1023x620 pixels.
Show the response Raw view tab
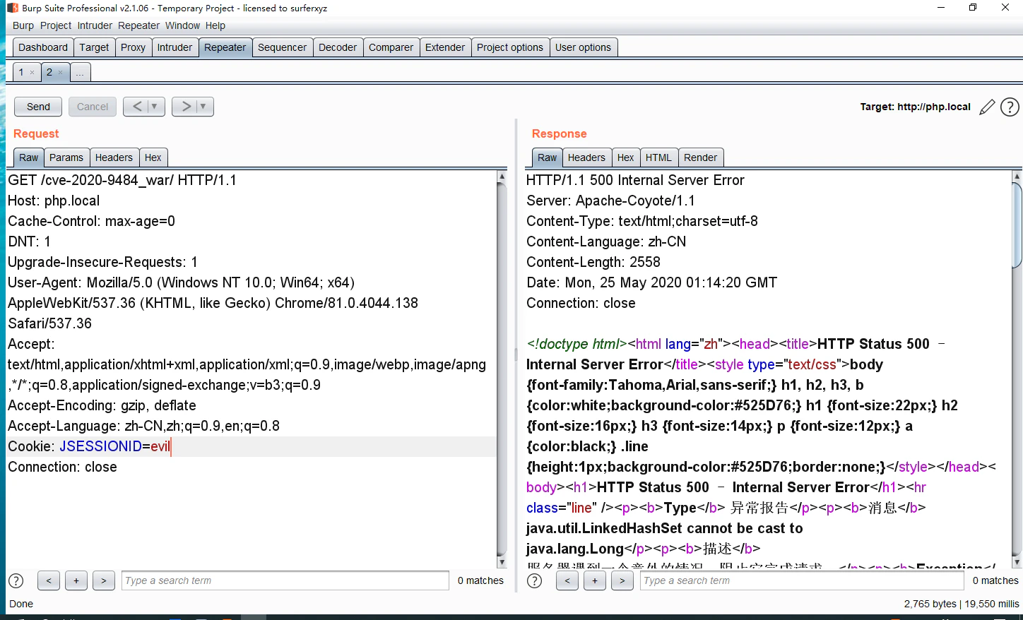point(548,157)
